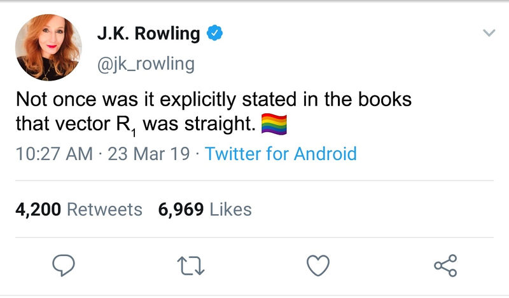Expand the tweet options chevron
This screenshot has height=298, width=509.
[489, 32]
